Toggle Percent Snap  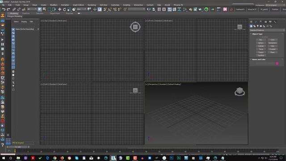point(115,9)
